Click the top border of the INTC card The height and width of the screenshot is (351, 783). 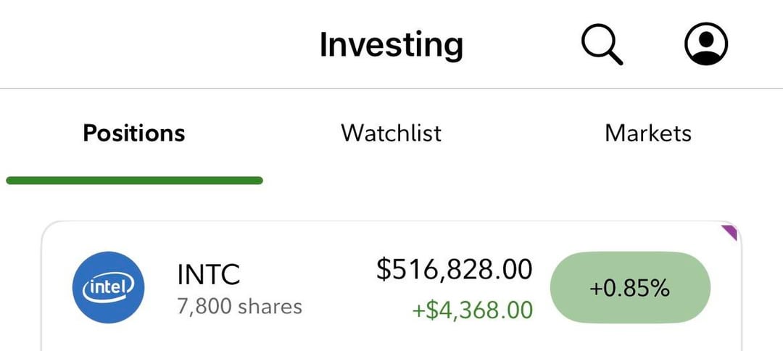(x=391, y=222)
